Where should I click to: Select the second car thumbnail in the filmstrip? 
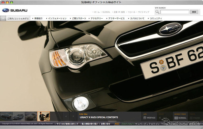19,116
